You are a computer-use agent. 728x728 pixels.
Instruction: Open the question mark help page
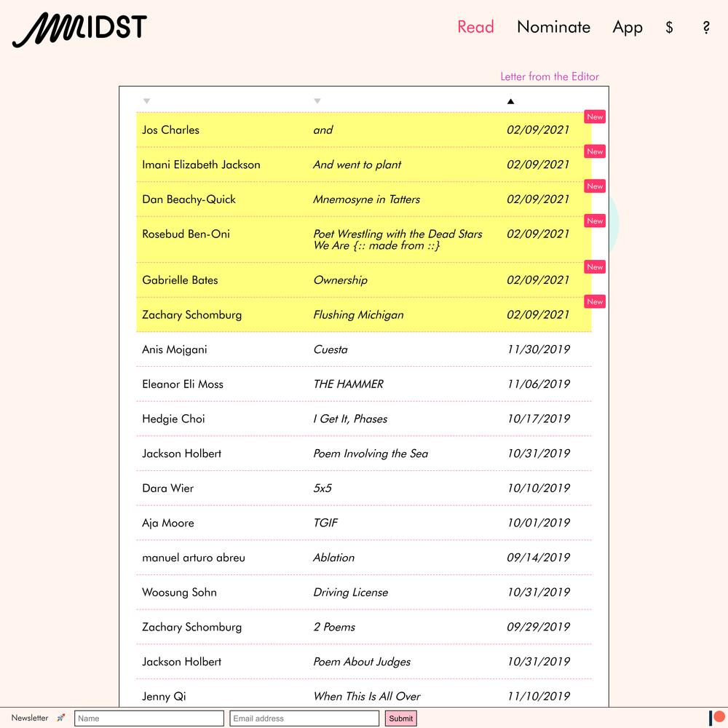pyautogui.click(x=705, y=28)
